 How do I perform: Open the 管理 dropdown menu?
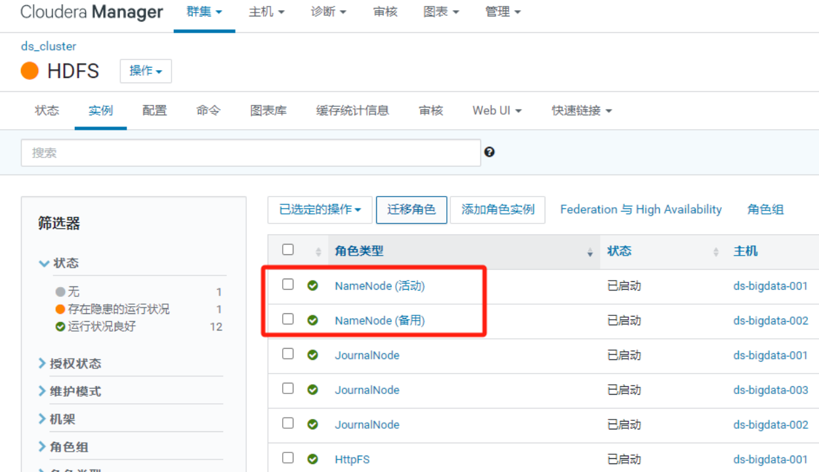[503, 12]
